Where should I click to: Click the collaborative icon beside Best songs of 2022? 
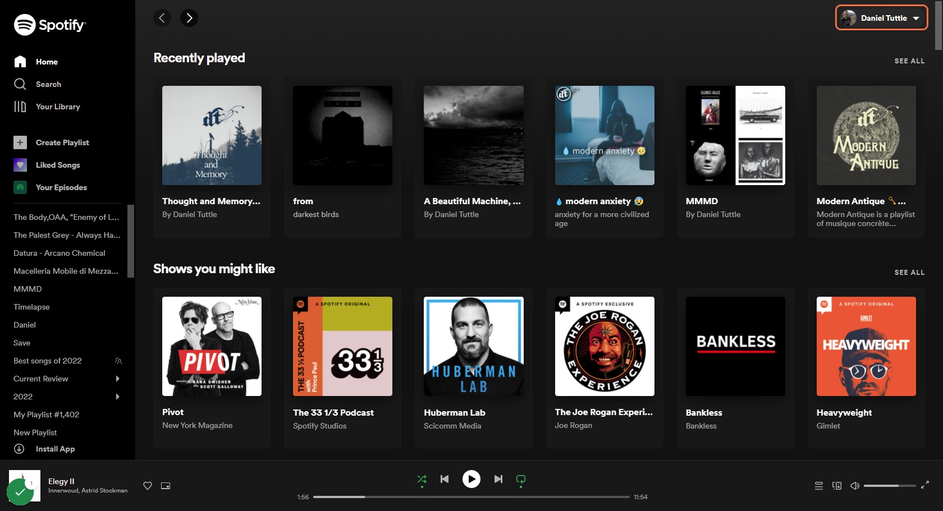tap(118, 361)
